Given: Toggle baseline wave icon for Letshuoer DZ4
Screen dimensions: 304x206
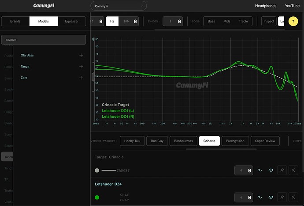Looking at the screenshot, I should click(260, 197).
